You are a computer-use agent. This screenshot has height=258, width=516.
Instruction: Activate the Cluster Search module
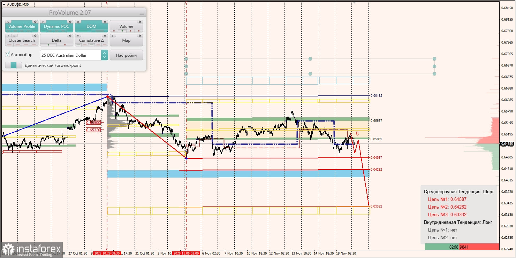(22, 40)
